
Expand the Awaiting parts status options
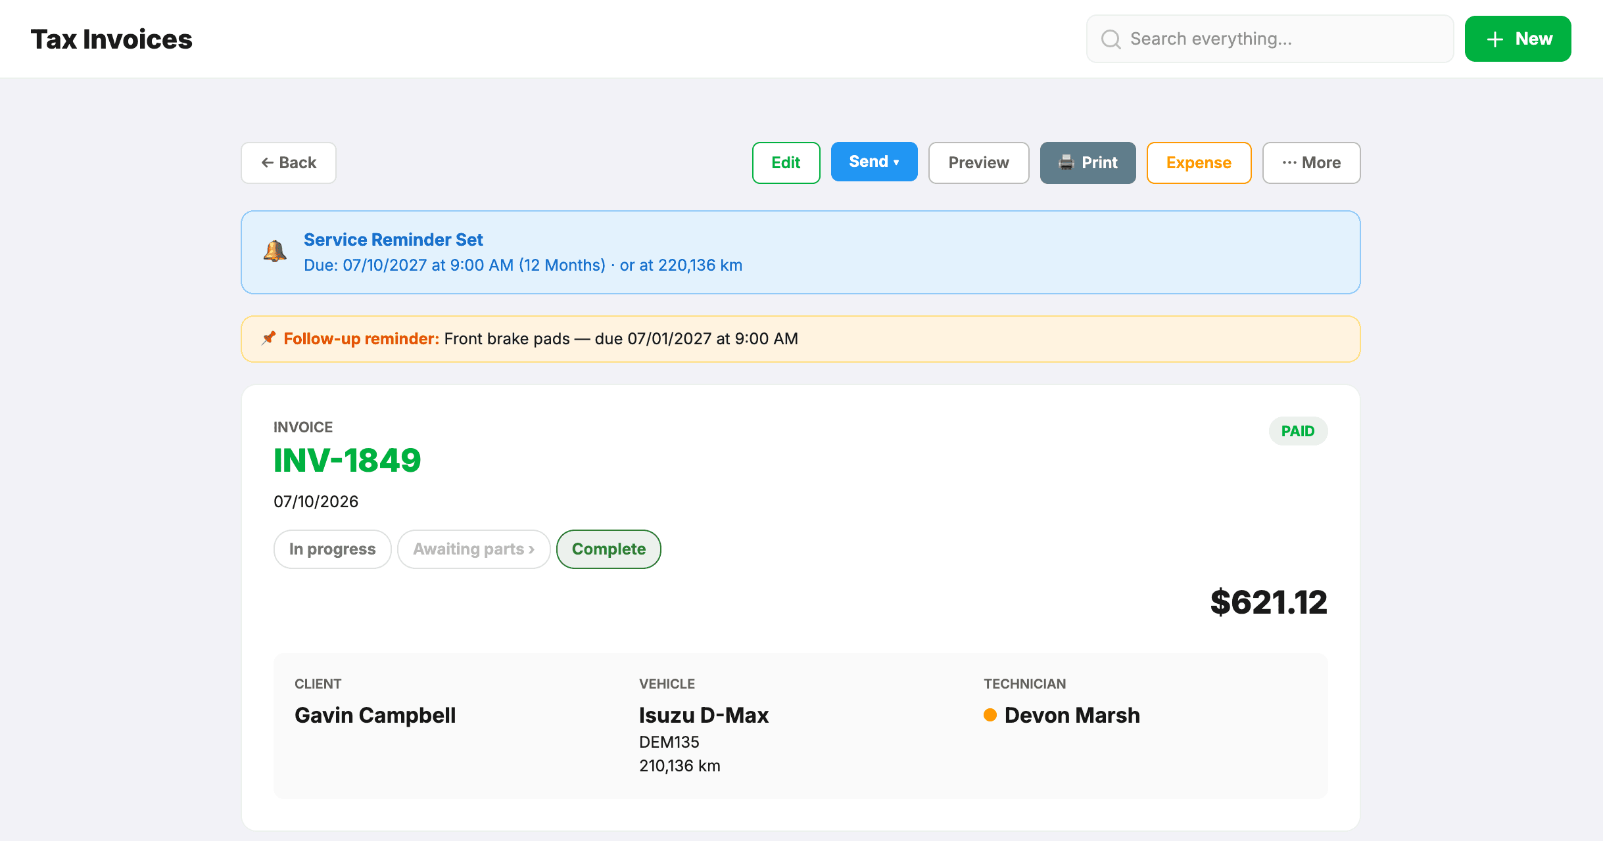pyautogui.click(x=473, y=549)
